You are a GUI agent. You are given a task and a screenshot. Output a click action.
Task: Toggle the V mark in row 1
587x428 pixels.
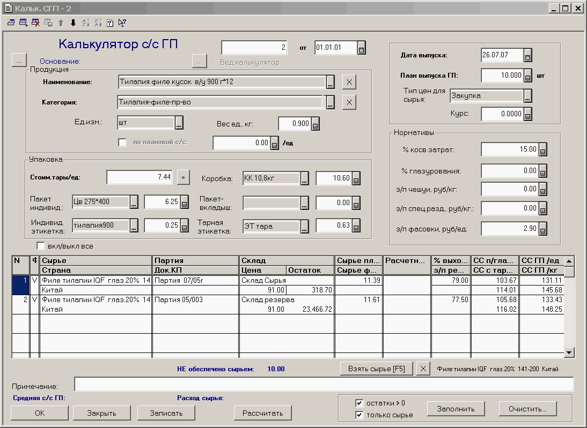34,280
